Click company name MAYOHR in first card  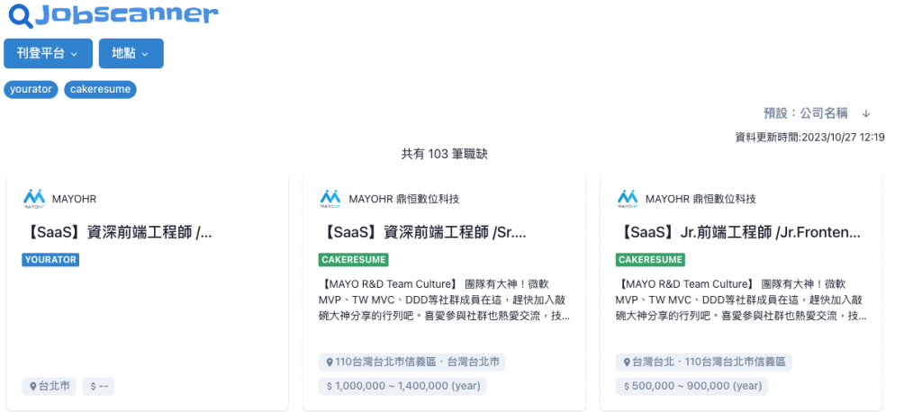click(74, 199)
